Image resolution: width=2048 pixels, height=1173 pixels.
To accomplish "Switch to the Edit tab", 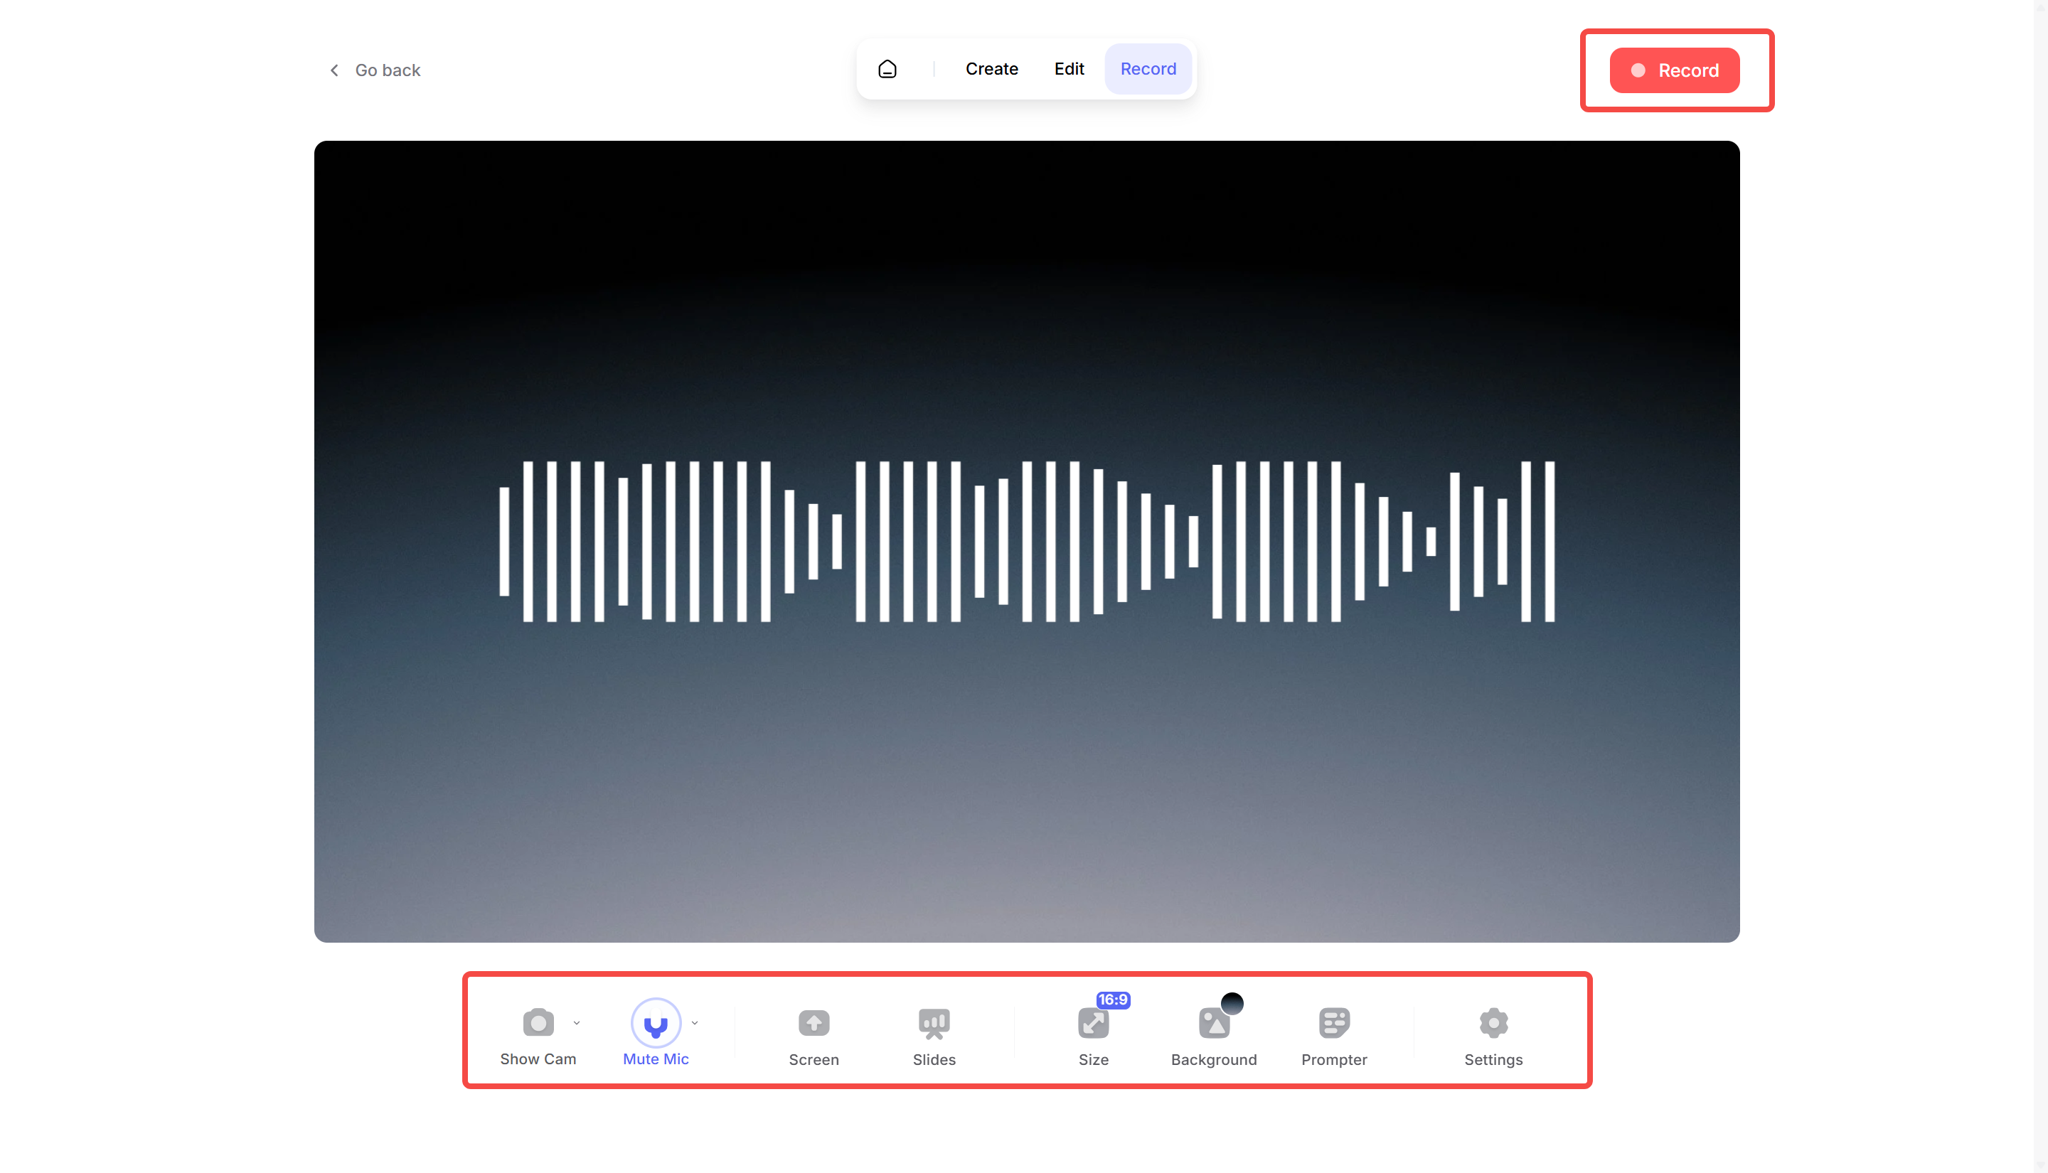I will [x=1068, y=68].
